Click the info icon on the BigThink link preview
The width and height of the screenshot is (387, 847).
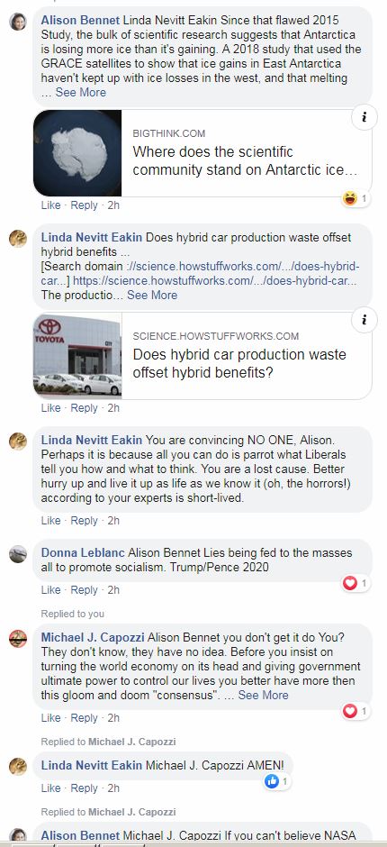tap(364, 118)
